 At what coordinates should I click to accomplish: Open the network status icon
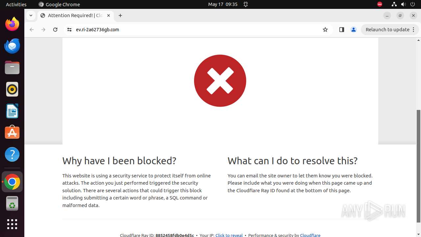(394, 4)
